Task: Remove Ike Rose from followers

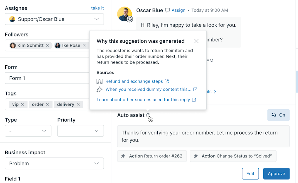Action: pyautogui.click(x=84, y=45)
